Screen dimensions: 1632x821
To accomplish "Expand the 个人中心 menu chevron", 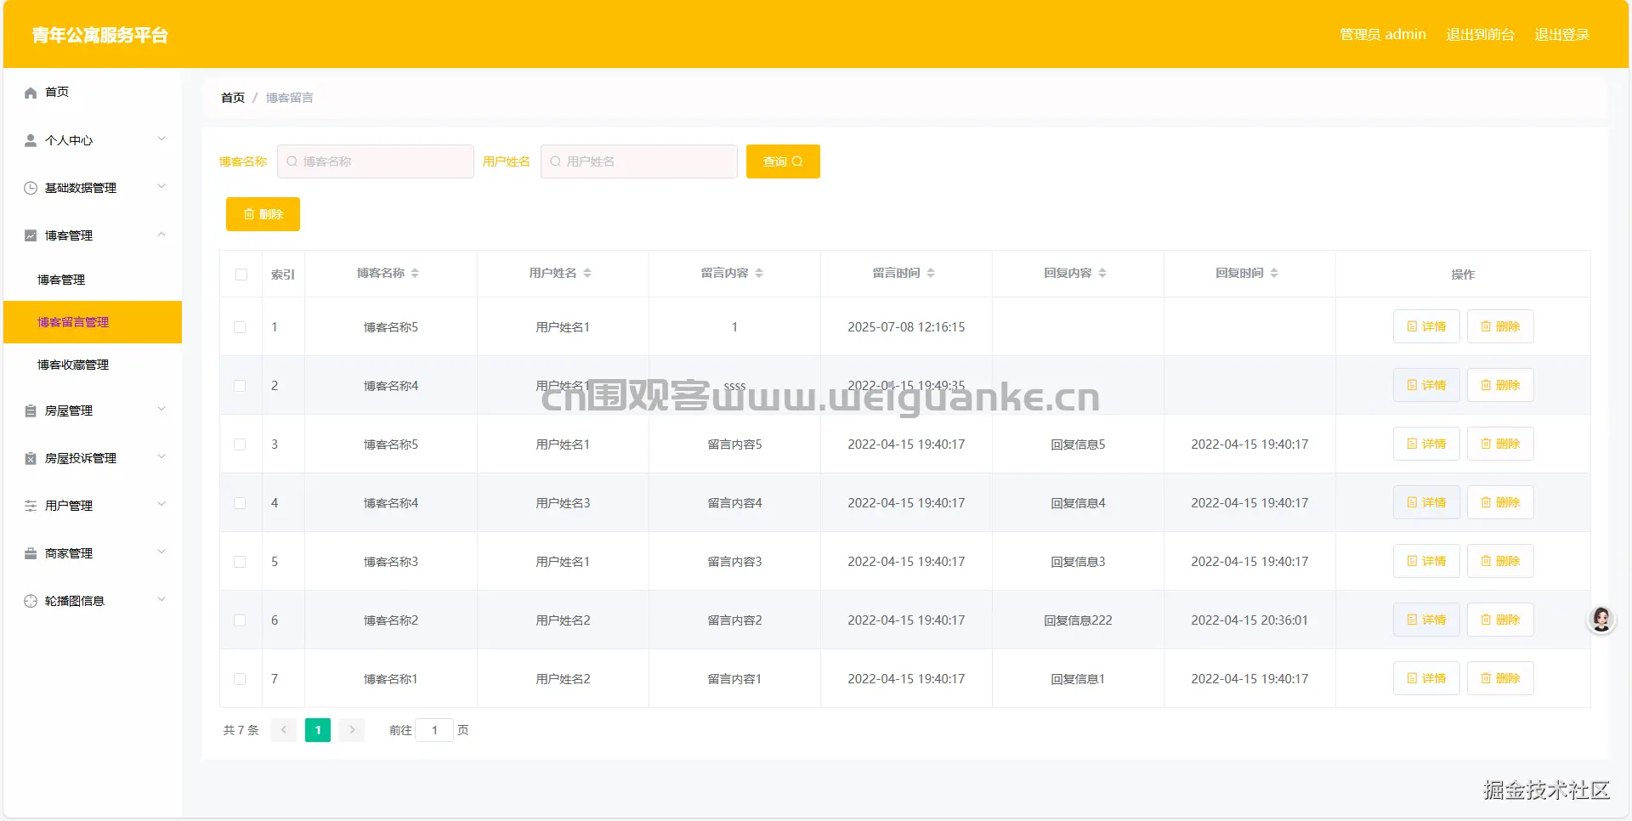I will tap(161, 139).
